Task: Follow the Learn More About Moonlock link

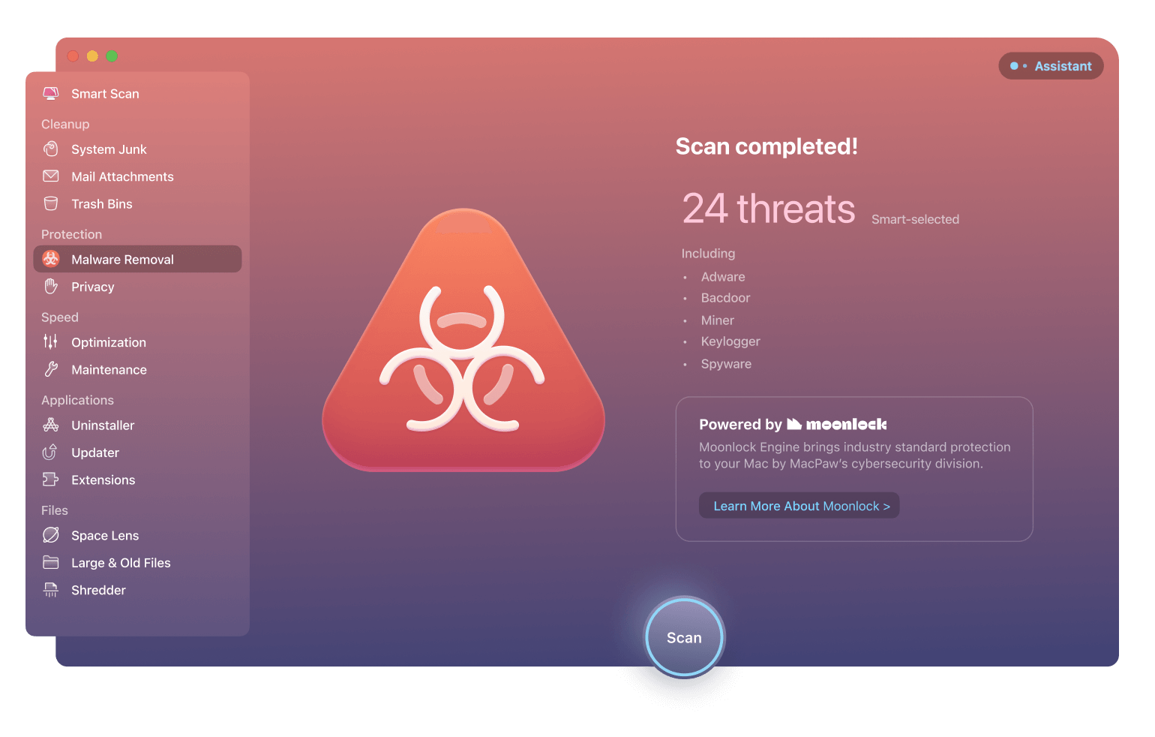Action: tap(799, 506)
